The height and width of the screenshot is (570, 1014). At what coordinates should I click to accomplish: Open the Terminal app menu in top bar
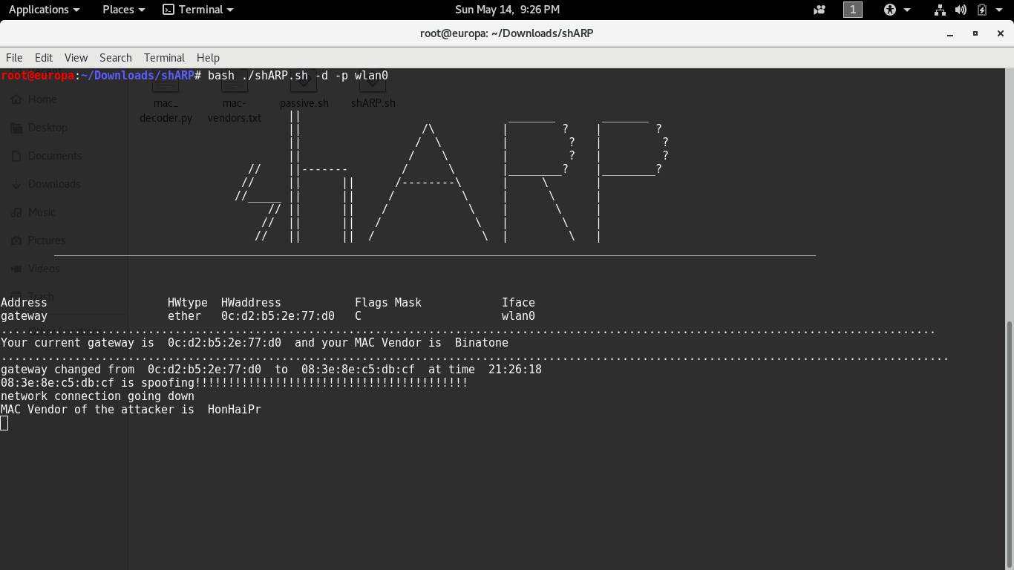tap(198, 10)
